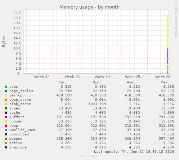Click the vmalloc_used gray legend swatch
This screenshot has width=179, height=160.
tap(6, 130)
